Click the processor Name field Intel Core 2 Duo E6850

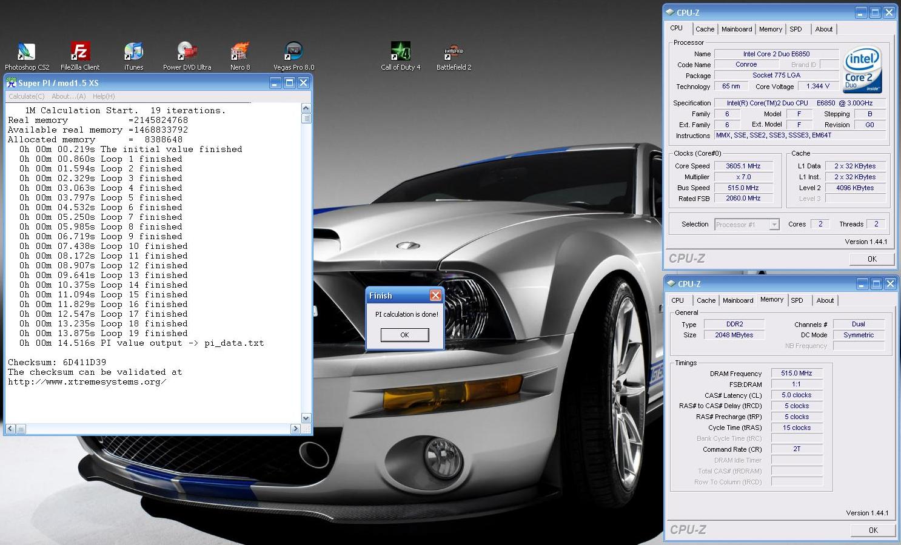[776, 54]
